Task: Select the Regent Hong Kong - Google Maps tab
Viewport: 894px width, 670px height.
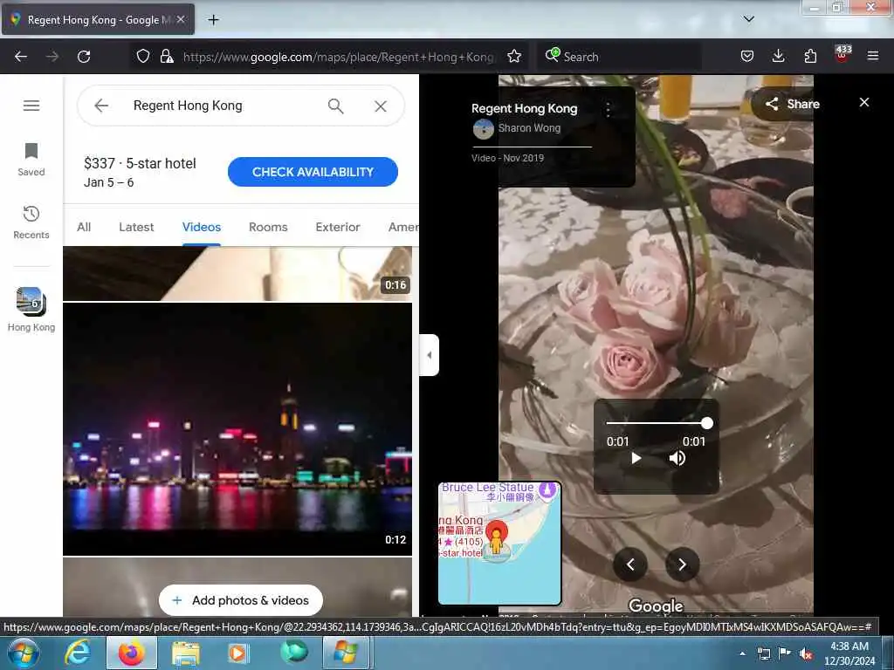Action: click(98, 19)
